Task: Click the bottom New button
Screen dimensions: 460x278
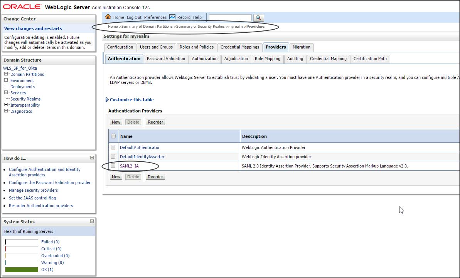Action: [x=116, y=177]
